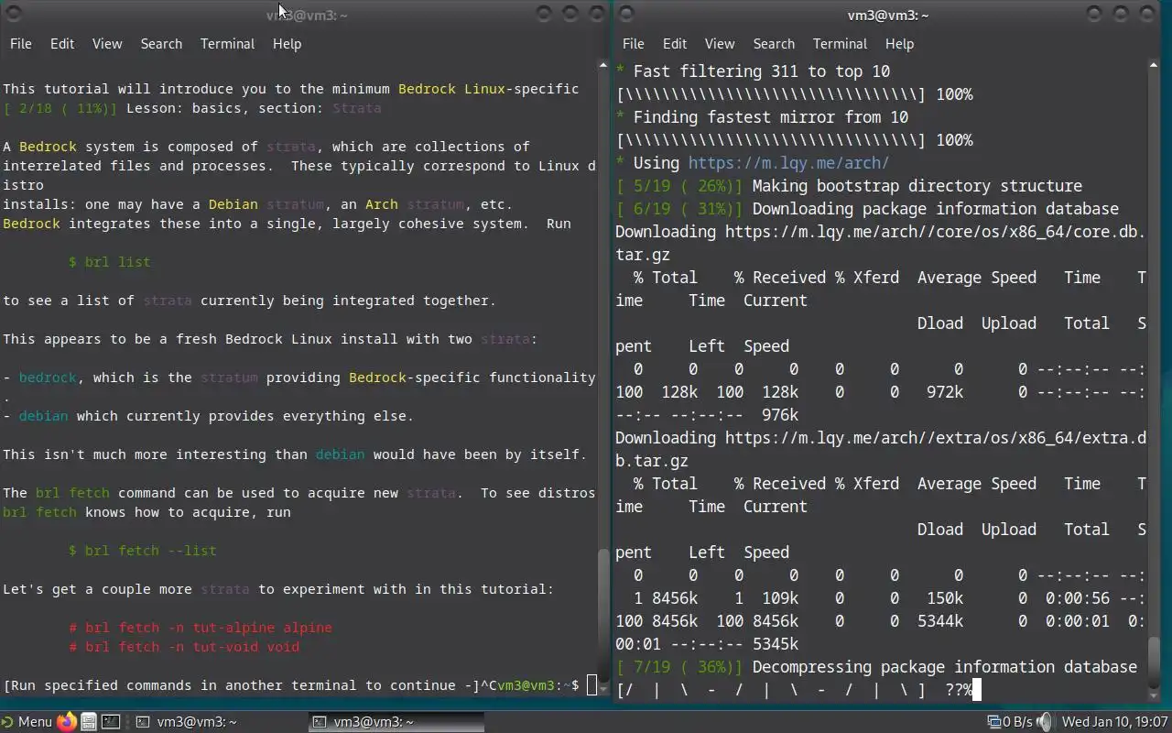Open the taskbar Menu button

click(27, 721)
